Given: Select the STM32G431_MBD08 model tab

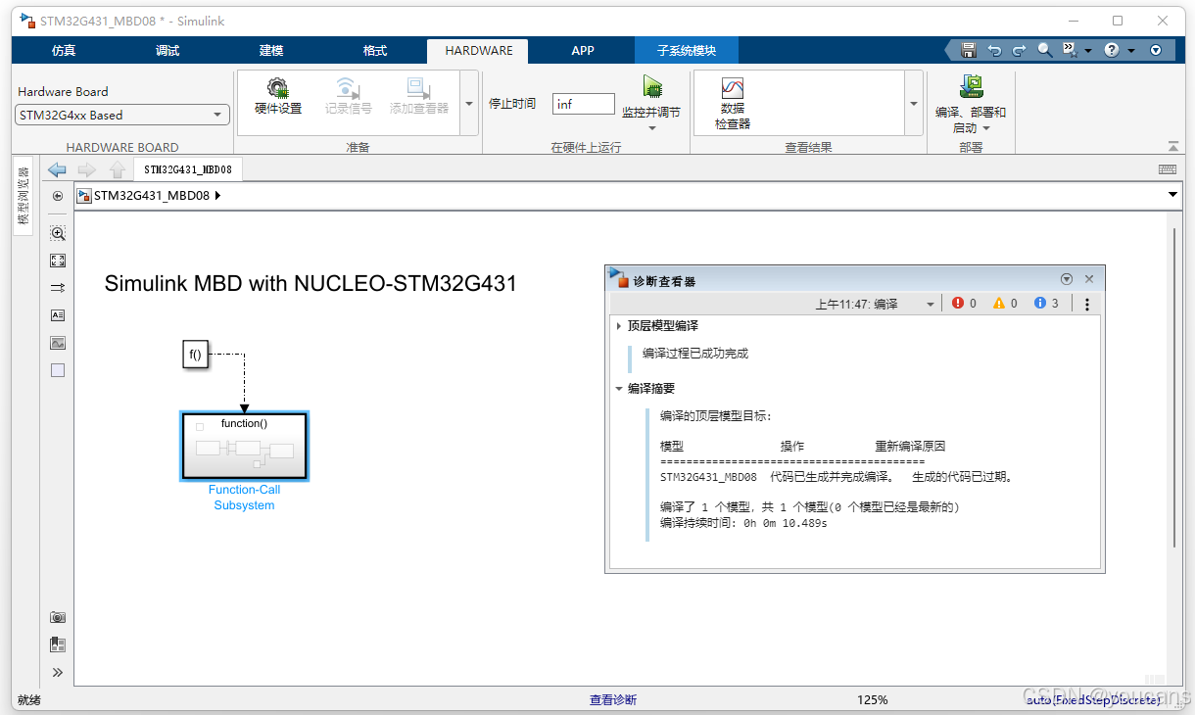Looking at the screenshot, I should click(x=188, y=169).
